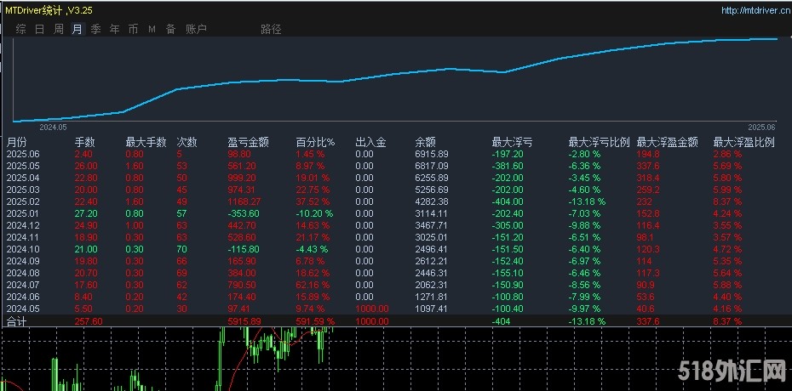The height and width of the screenshot is (391, 792).
Task: Click the 最大手数 column header
Action: coord(146,143)
